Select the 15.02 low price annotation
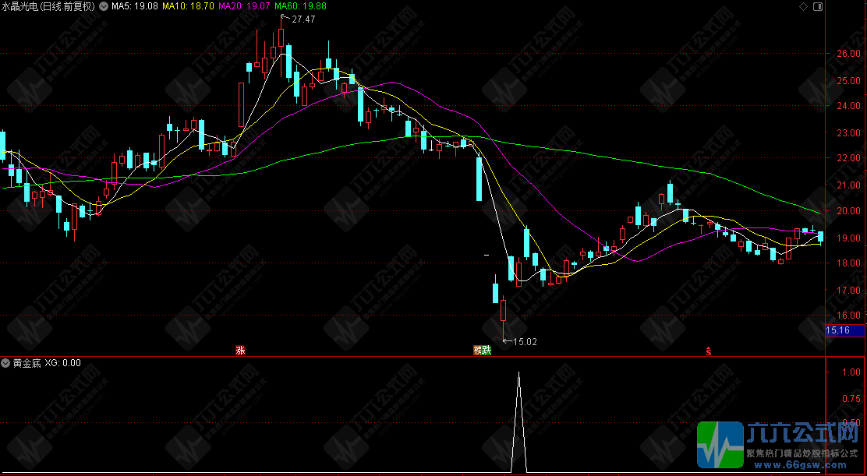867x476 pixels. (520, 342)
